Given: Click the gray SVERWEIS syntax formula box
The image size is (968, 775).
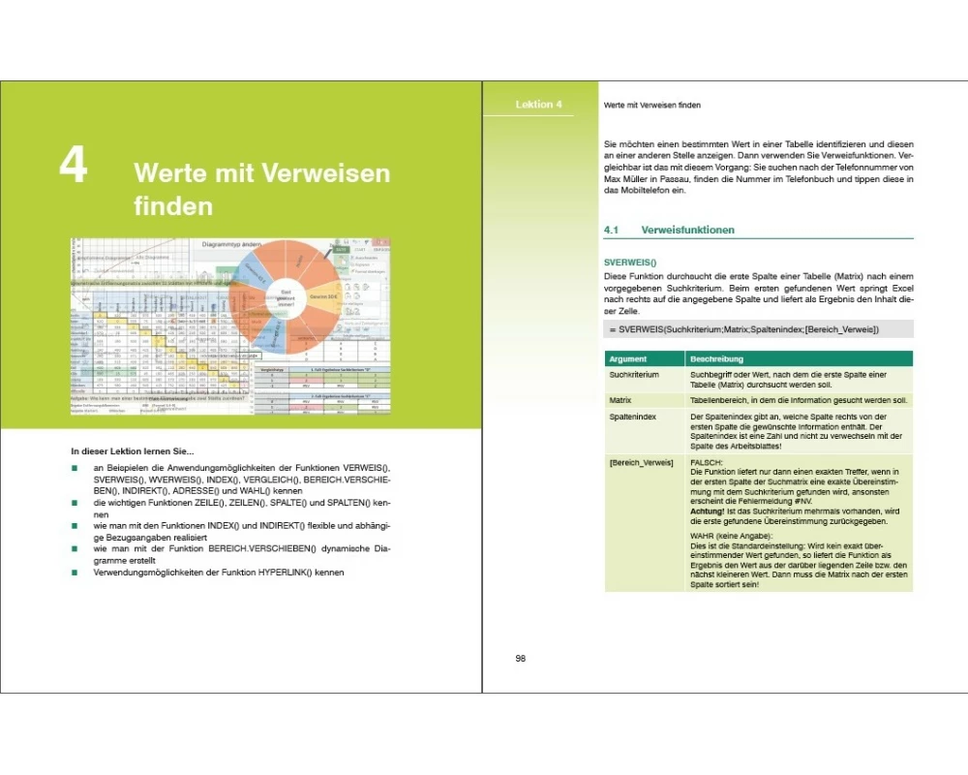Looking at the screenshot, I should [x=757, y=329].
